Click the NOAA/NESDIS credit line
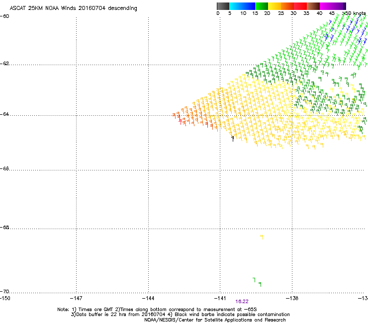Viewport: 368px width, 323px height. click(215, 320)
